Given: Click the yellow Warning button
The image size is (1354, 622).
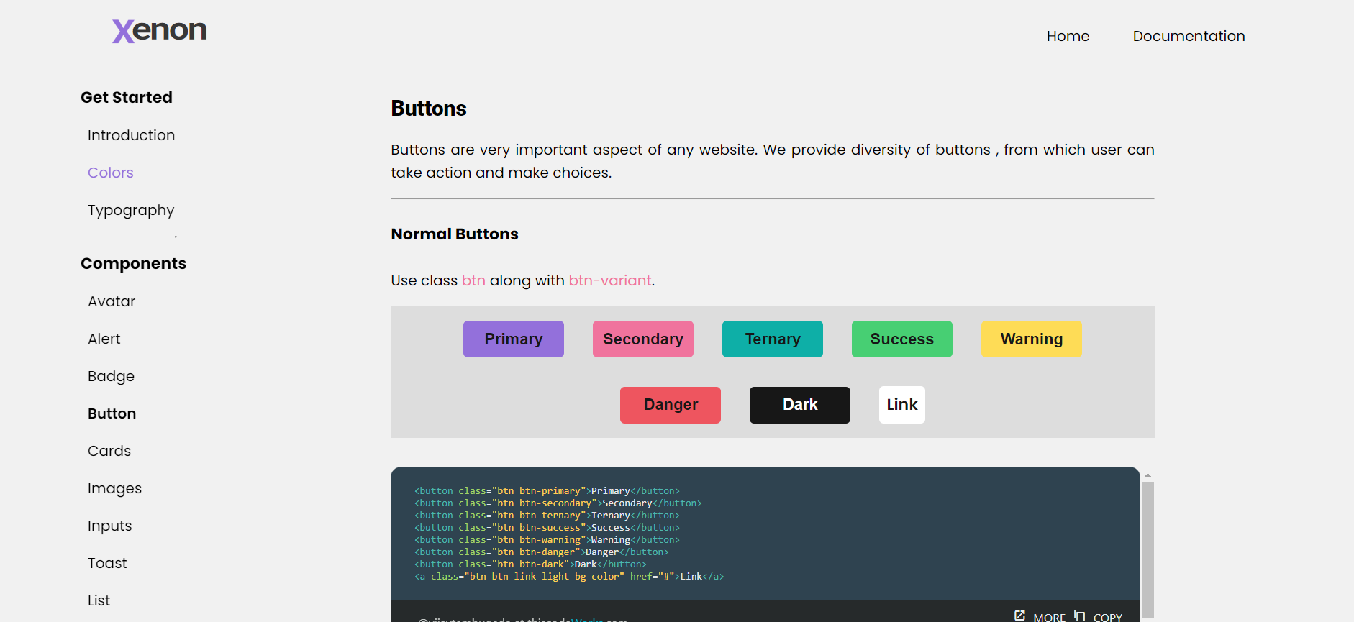Looking at the screenshot, I should pyautogui.click(x=1032, y=339).
